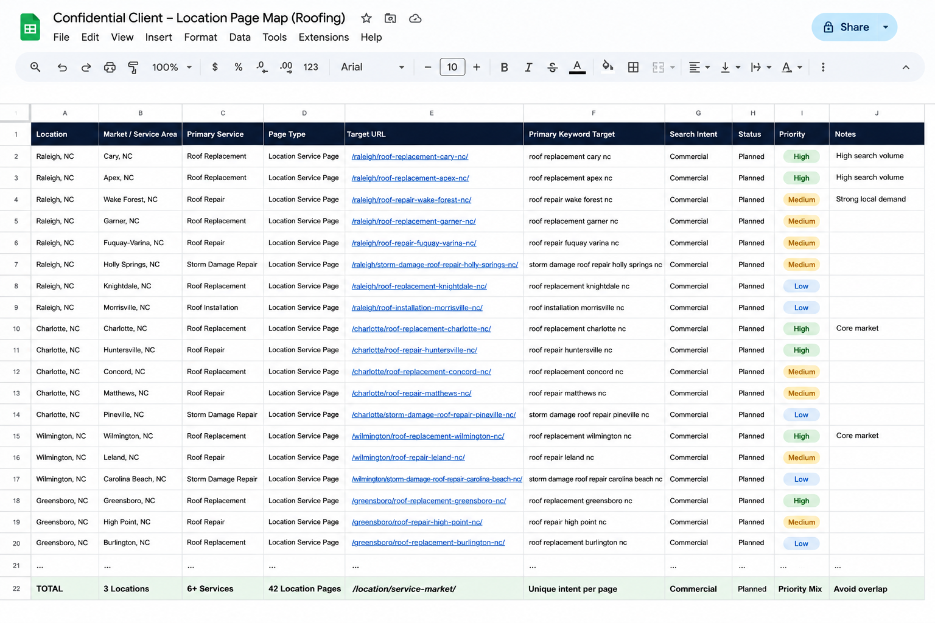Viewport: 935px width, 623px height.
Task: Select the Primary Keyword Target header cell
Action: pos(594,134)
